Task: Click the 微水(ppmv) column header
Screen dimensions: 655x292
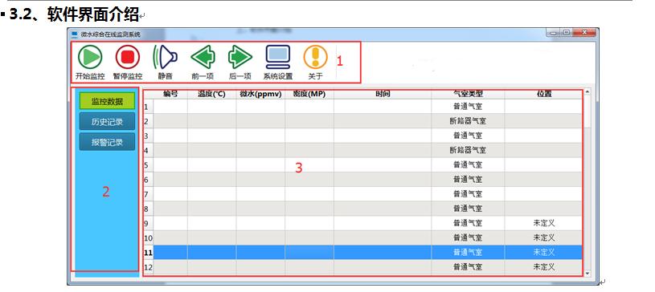Action: (x=260, y=95)
